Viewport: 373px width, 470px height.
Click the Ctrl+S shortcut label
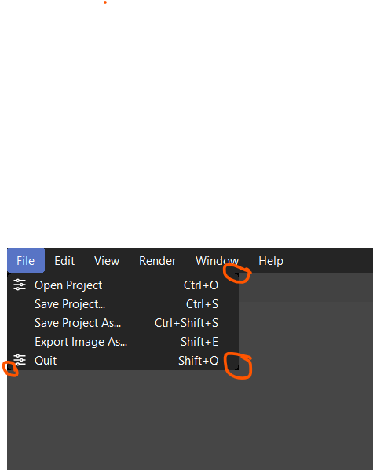click(202, 304)
